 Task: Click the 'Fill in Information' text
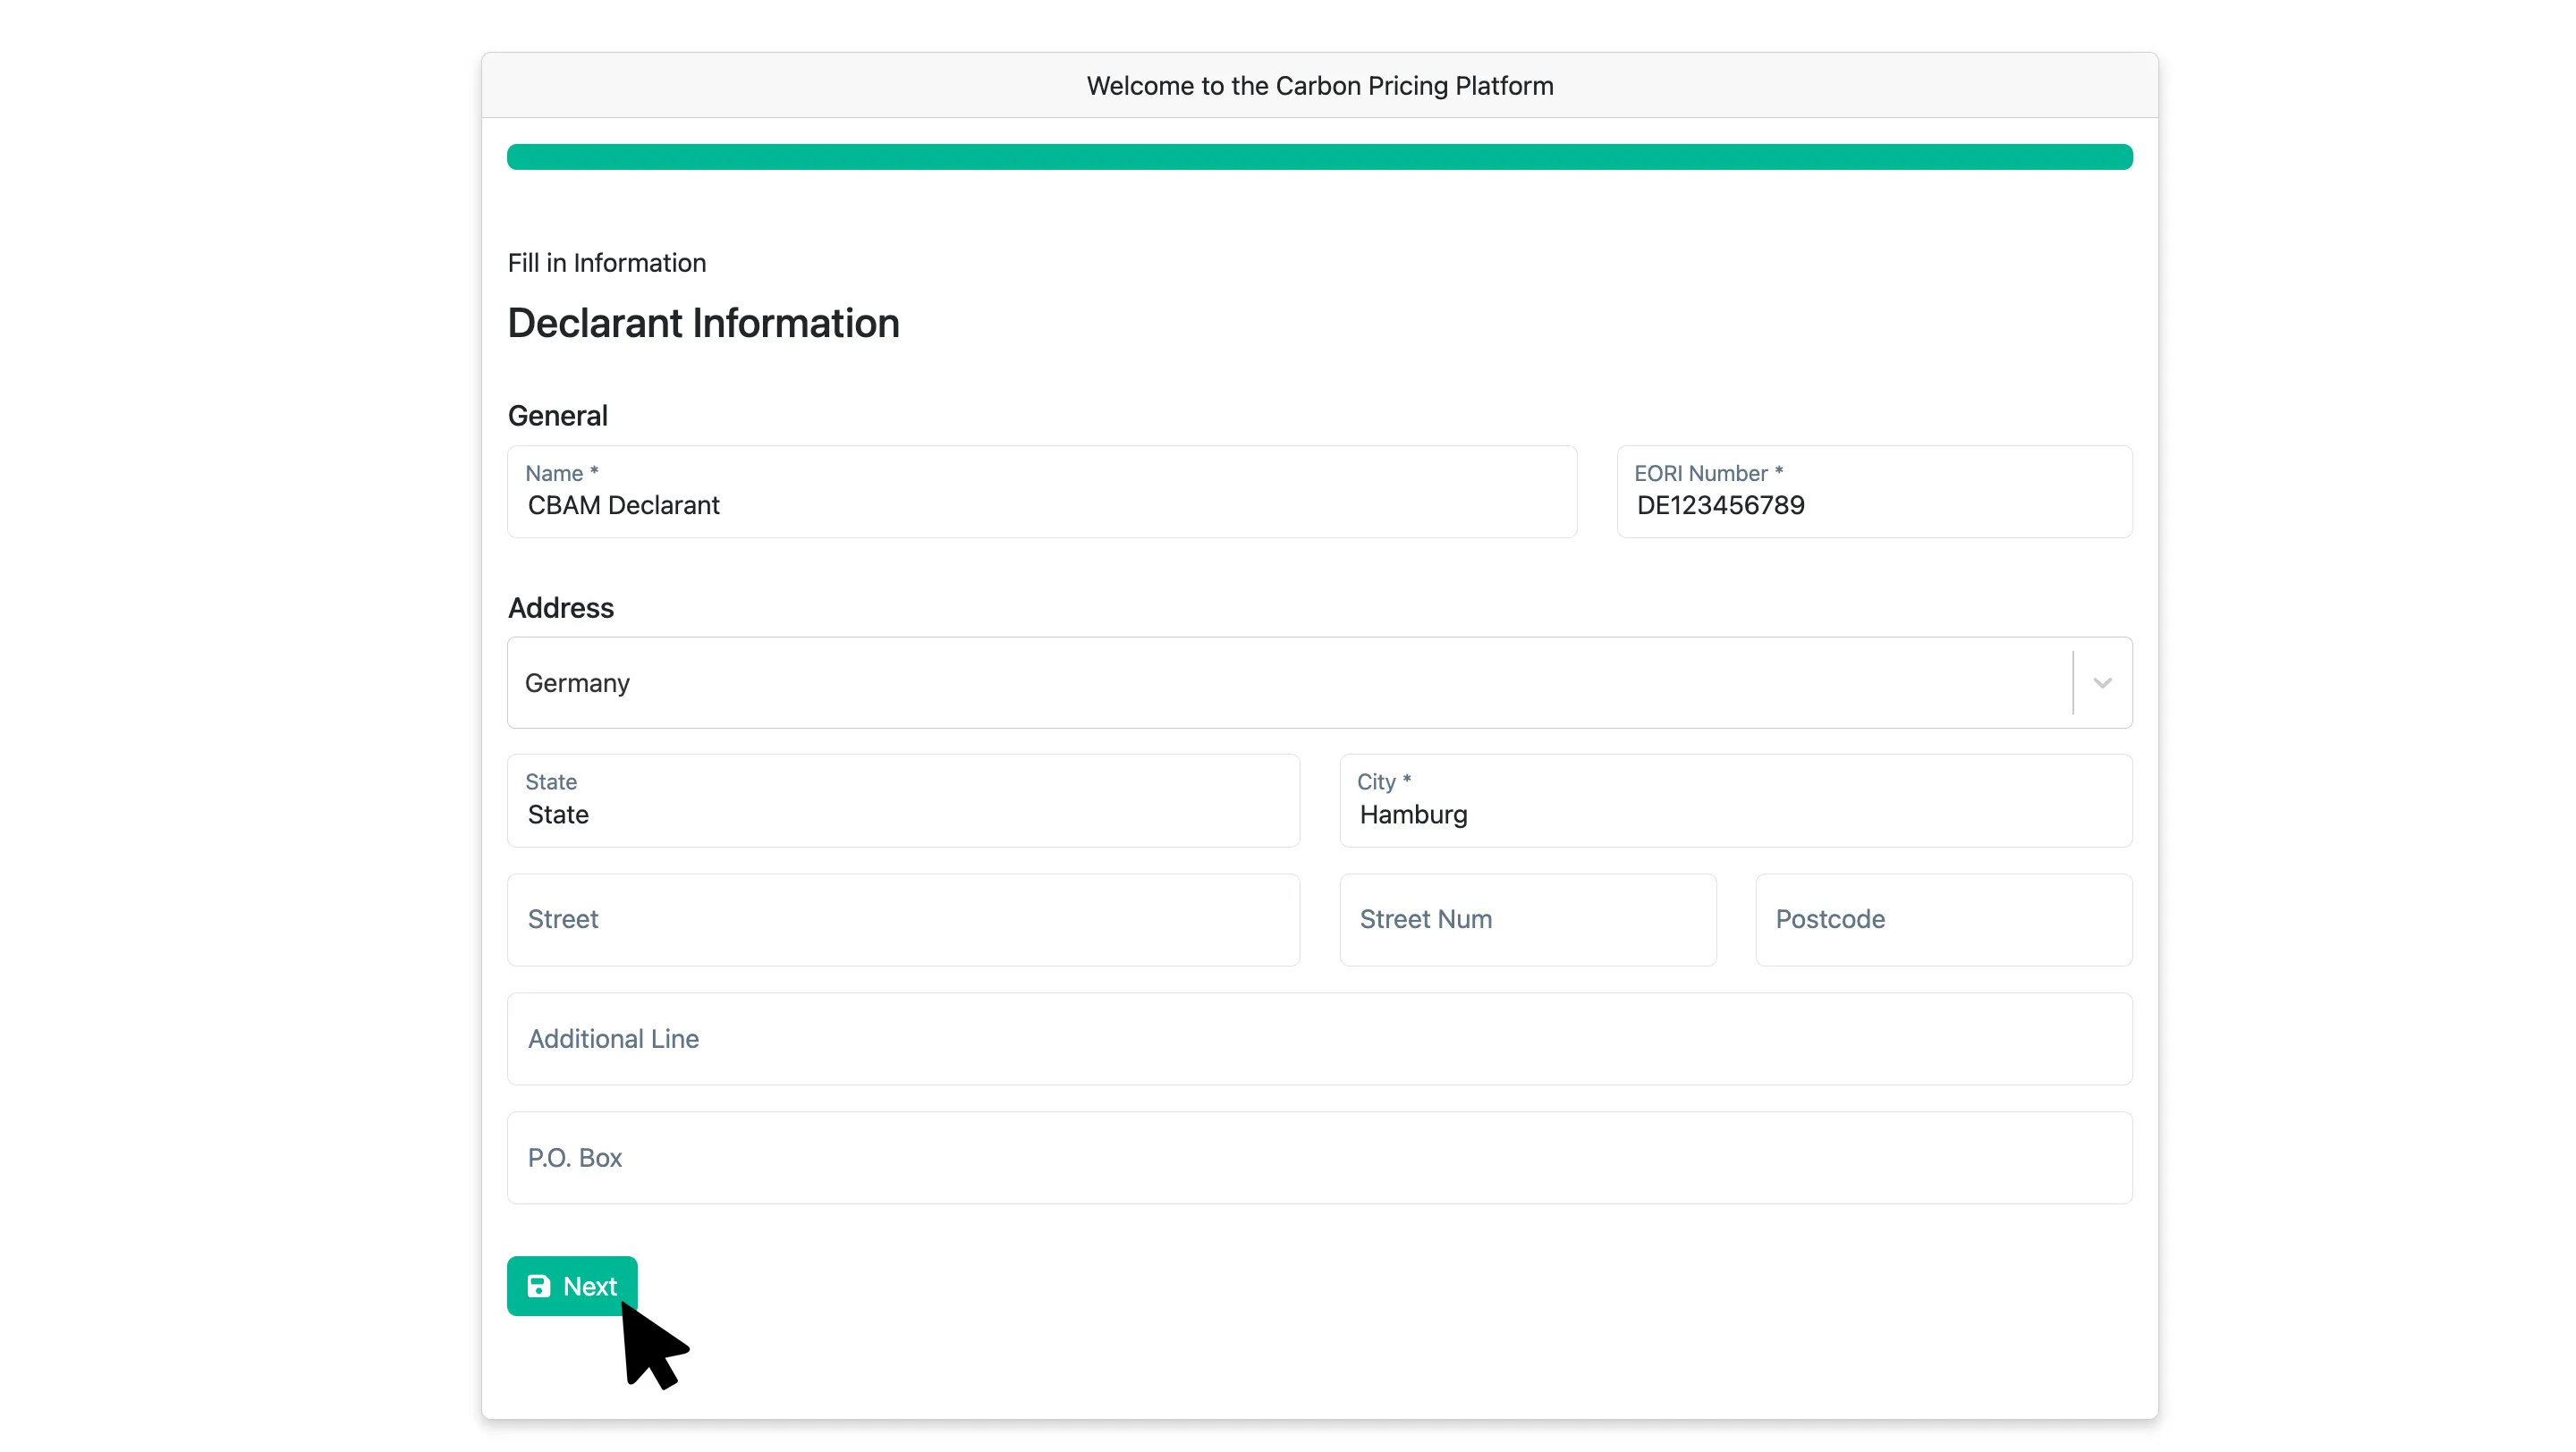pos(606,263)
